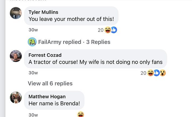Click the wow emoji on Forrest Cozad's comment
This screenshot has height=117, width=192.
pos(163,73)
